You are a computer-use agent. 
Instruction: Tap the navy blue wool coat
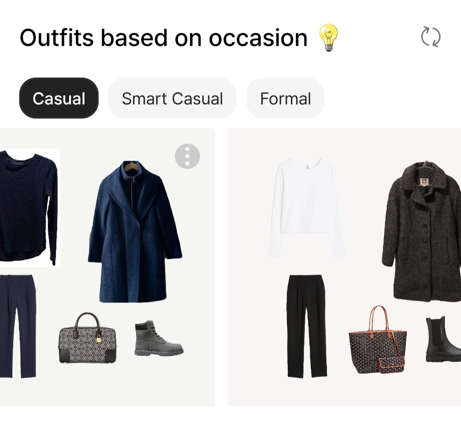pyautogui.click(x=135, y=232)
